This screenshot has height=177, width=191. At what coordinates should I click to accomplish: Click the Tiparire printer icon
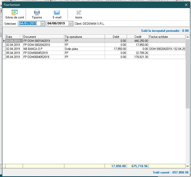(x=37, y=14)
